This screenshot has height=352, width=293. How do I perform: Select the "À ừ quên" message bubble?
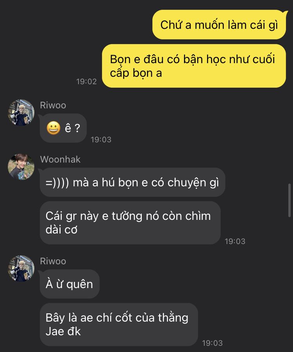(70, 284)
